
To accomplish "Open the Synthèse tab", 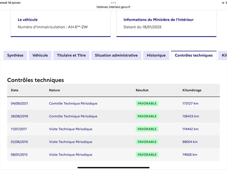I will pyautogui.click(x=15, y=55).
